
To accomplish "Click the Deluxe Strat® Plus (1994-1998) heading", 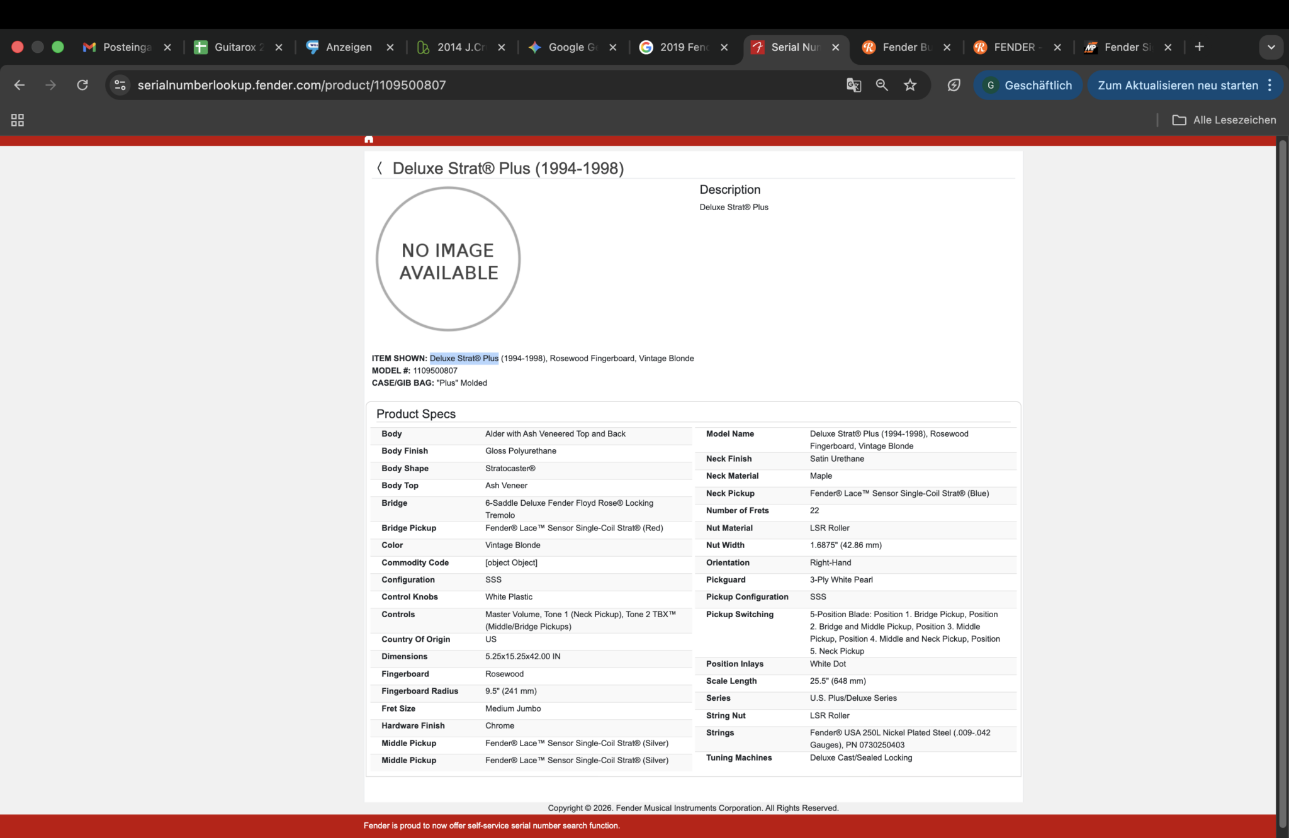I will [x=508, y=169].
